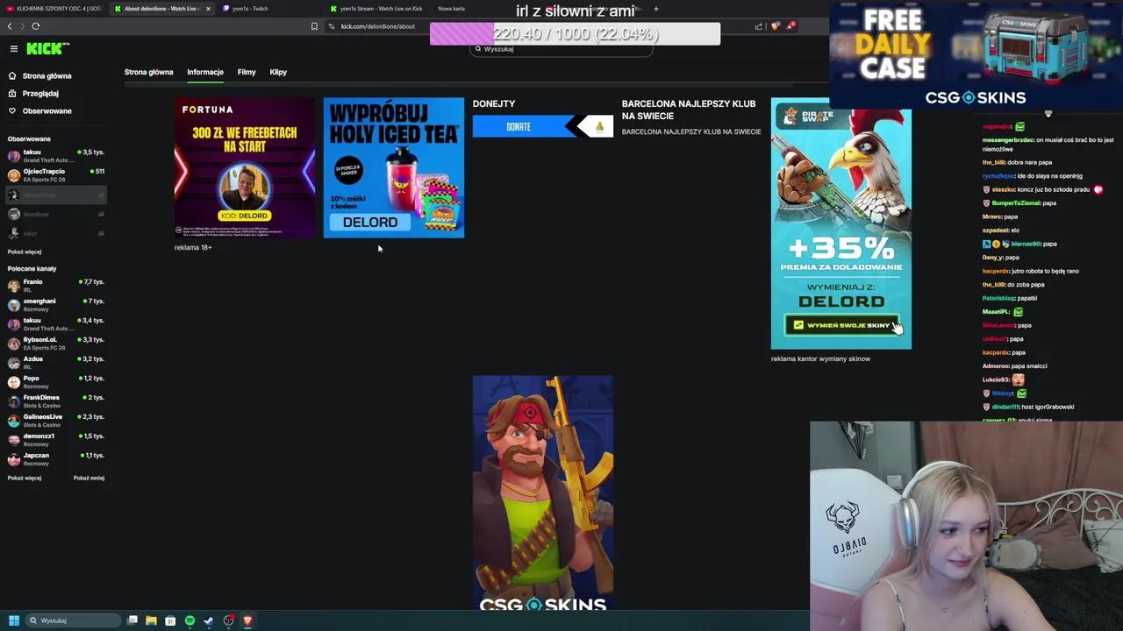Launch File Explorer from the taskbar
Viewport: 1123px width, 631px height.
151,620
